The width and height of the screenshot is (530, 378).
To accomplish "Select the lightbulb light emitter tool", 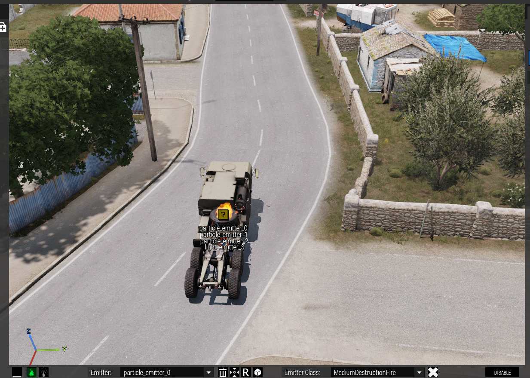I will point(43,372).
